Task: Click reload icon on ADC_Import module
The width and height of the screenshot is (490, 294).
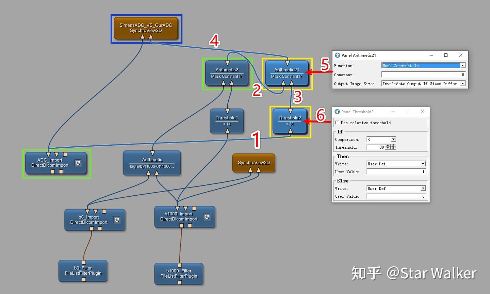Action: pyautogui.click(x=78, y=163)
